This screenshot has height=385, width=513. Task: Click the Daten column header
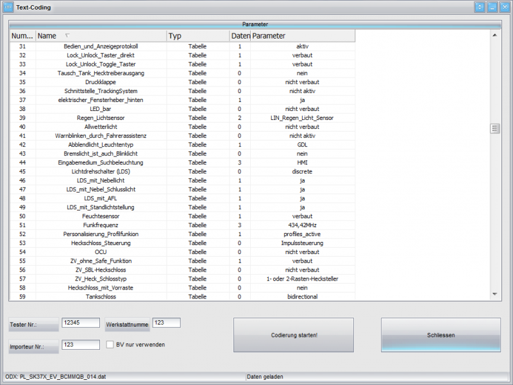click(240, 36)
